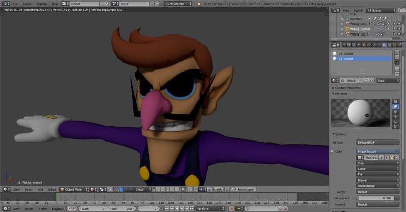Click the RenderLayer button in viewport header
406x212 pixels.
click(x=244, y=190)
